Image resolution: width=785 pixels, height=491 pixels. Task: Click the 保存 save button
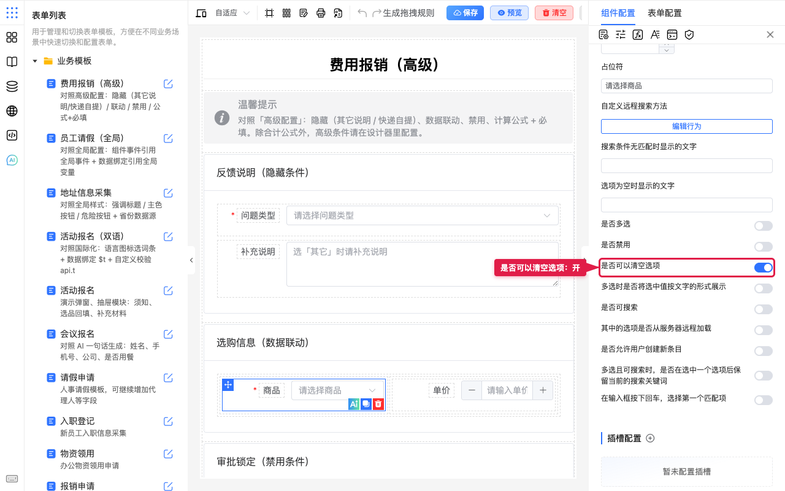tap(465, 13)
